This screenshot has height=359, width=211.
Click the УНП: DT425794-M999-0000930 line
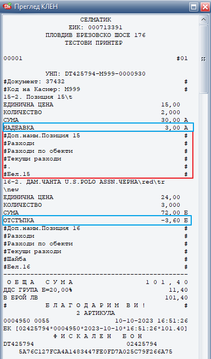click(x=96, y=74)
